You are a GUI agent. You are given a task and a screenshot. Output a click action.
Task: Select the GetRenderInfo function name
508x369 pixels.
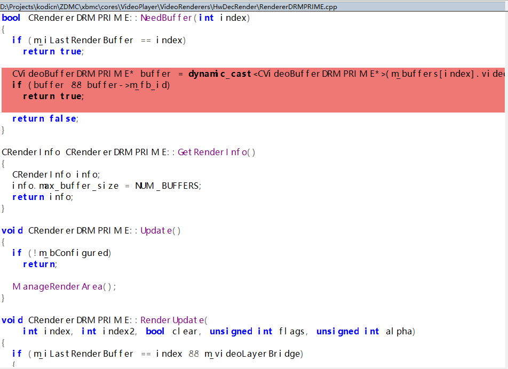(x=217, y=152)
